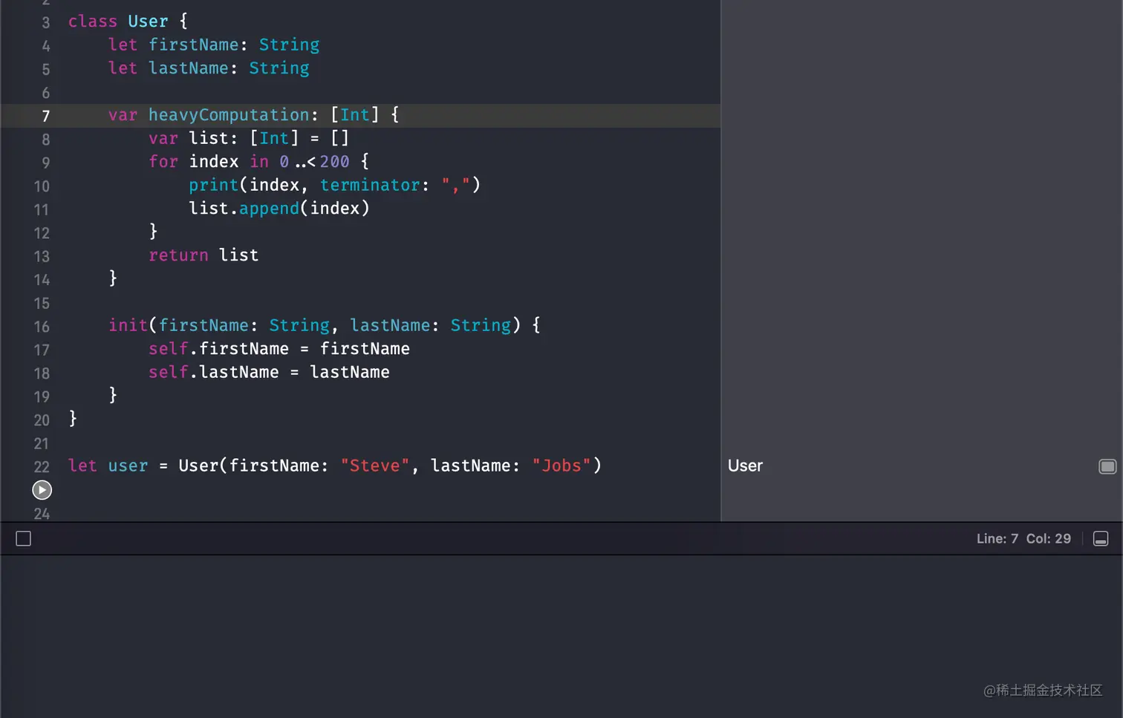
Task: Click line number 16 in gutter
Action: pyautogui.click(x=42, y=327)
